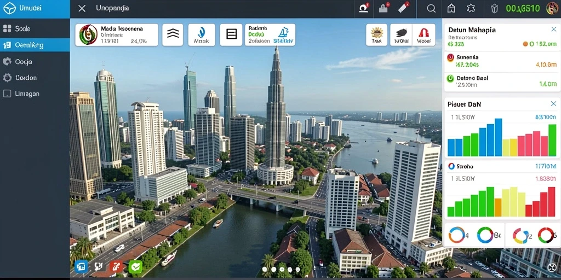Screen dimensions: 561x280
Task: Open the eraser-shaped badge icon in top bar
Action: (404, 8)
